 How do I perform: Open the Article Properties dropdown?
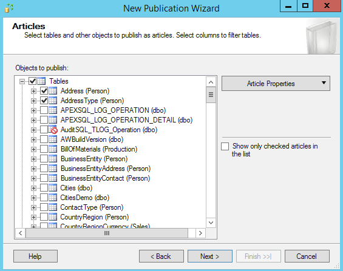pos(276,84)
